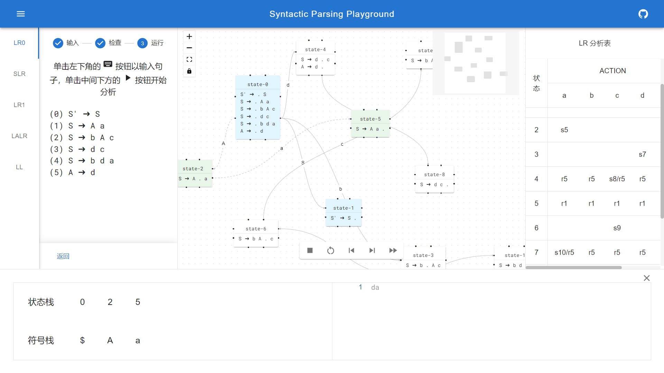Advance to next parse step
Image resolution: width=664 pixels, height=373 pixels.
[x=372, y=250]
